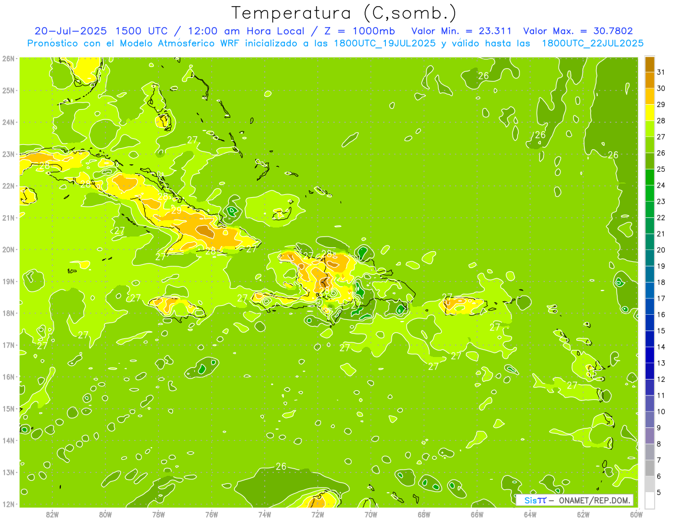Click the gray legend swatch between 6 and 7
Image resolution: width=676 pixels, height=522 pixels.
coord(650,468)
